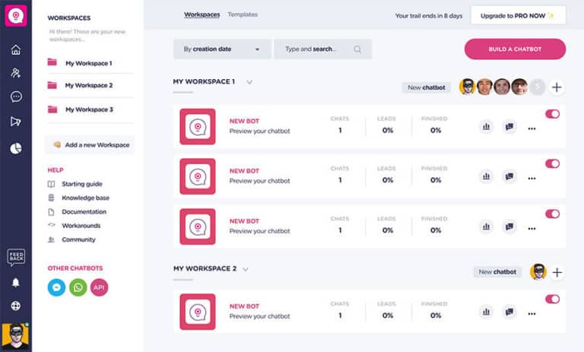The image size is (584, 352).
Task: Click Upgrade to PRO NOW button
Action: [518, 16]
